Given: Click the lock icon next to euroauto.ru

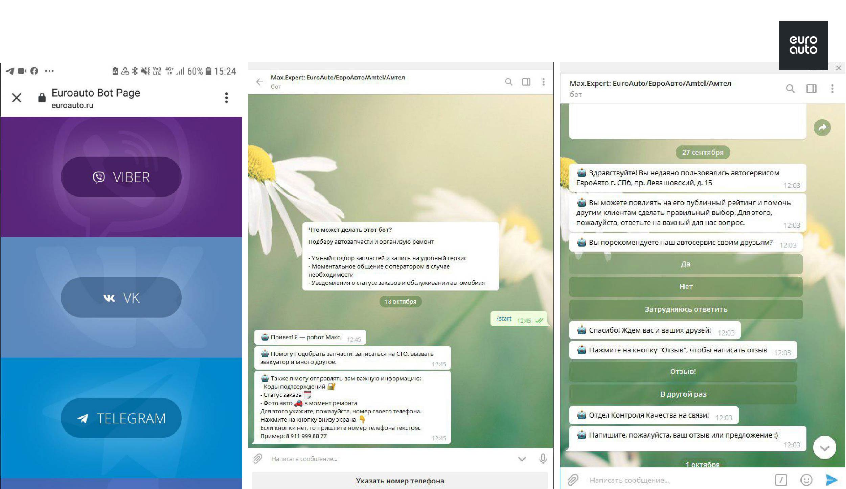Looking at the screenshot, I should pos(42,97).
